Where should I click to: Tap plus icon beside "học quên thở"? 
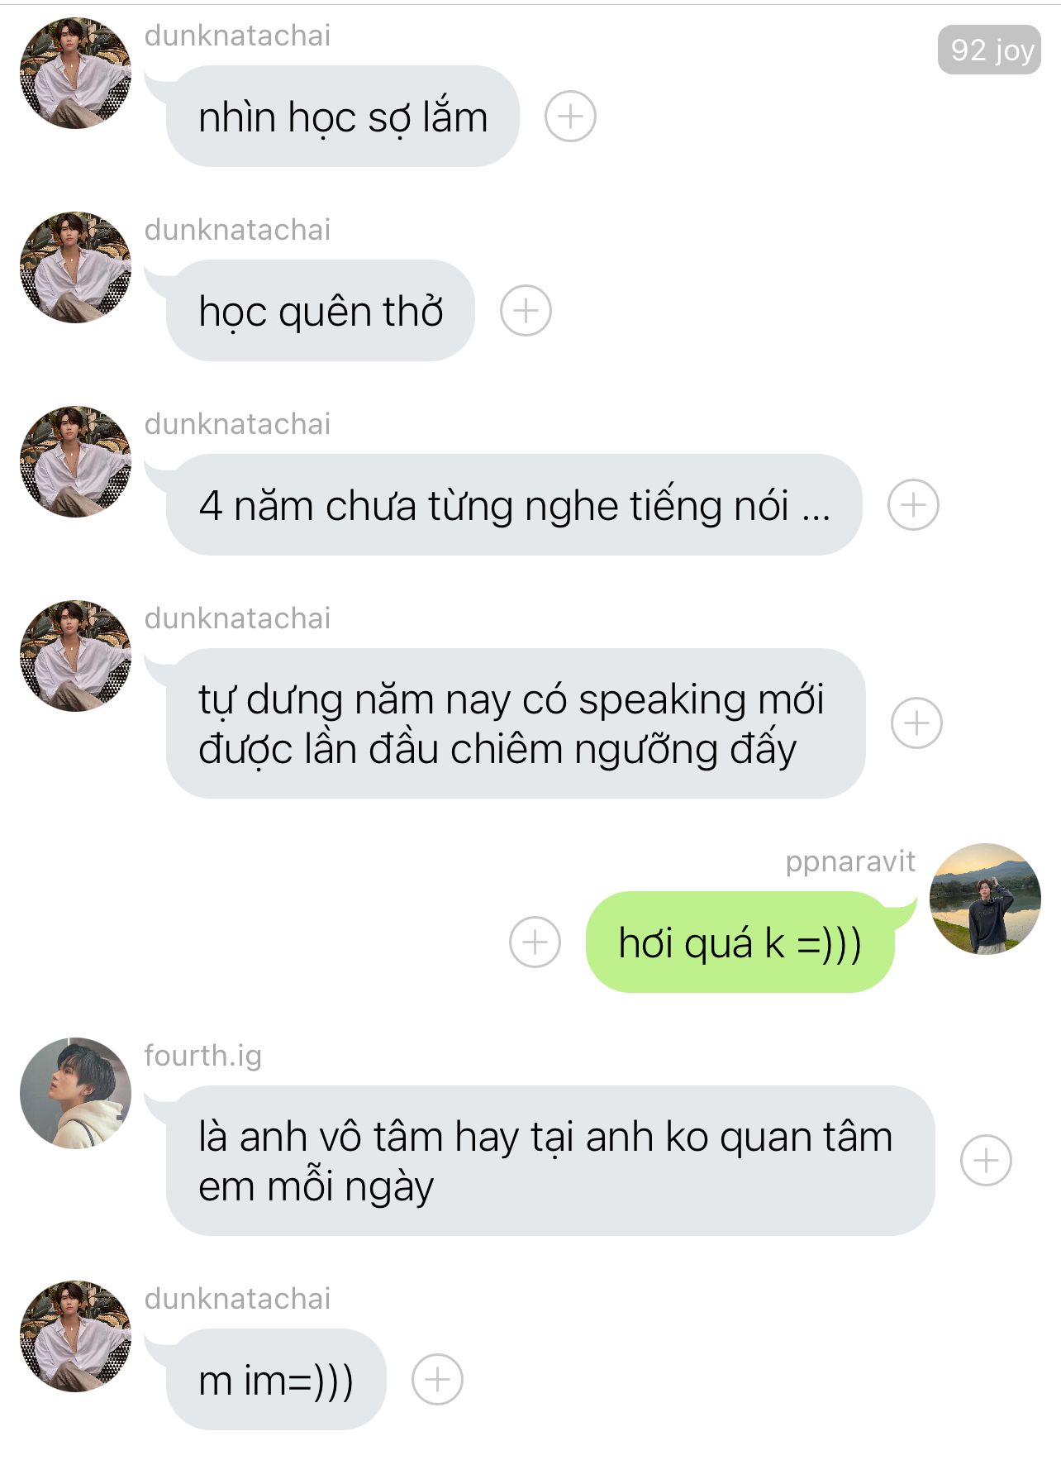pos(526,311)
